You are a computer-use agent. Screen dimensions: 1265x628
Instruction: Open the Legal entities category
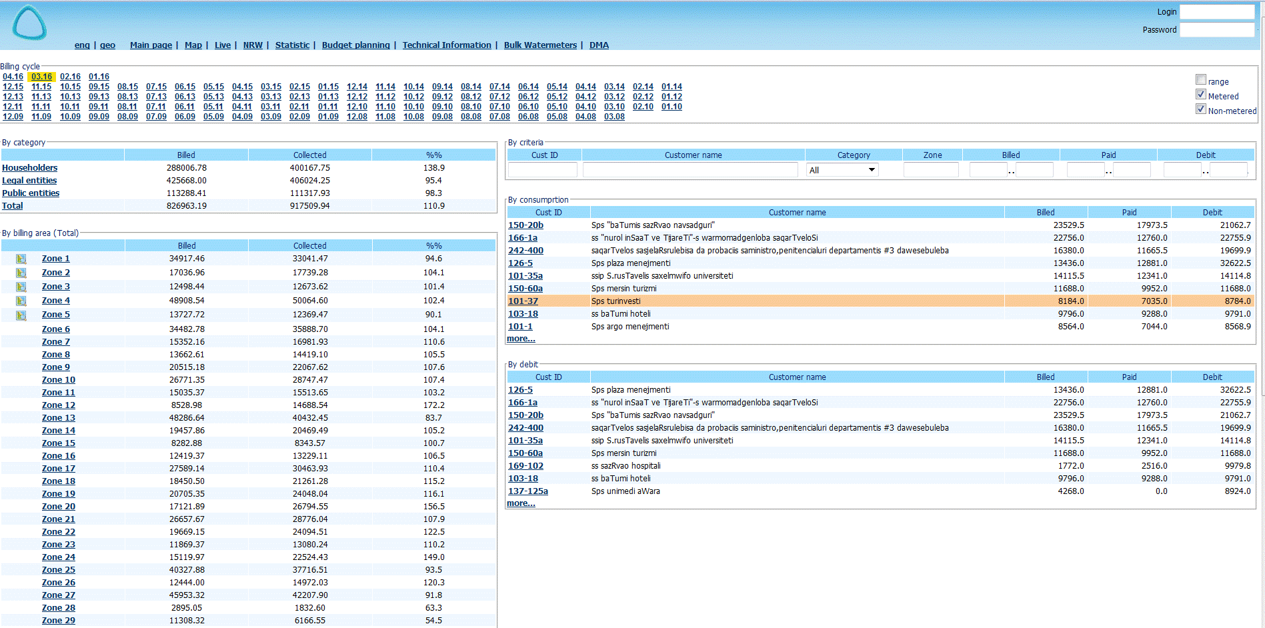(x=29, y=181)
